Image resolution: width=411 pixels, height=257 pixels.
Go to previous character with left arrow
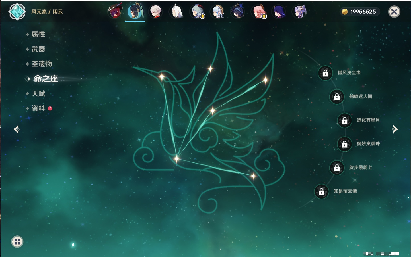[x=17, y=129]
